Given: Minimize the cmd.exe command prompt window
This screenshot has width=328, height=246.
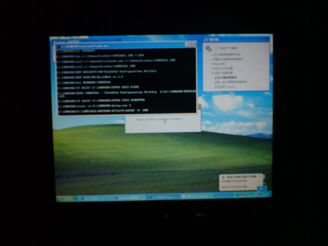Looking at the screenshot, I should (x=187, y=45).
